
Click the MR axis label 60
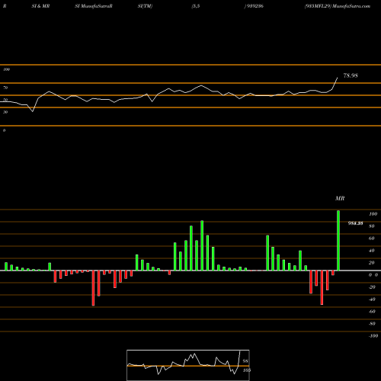tap(372, 239)
